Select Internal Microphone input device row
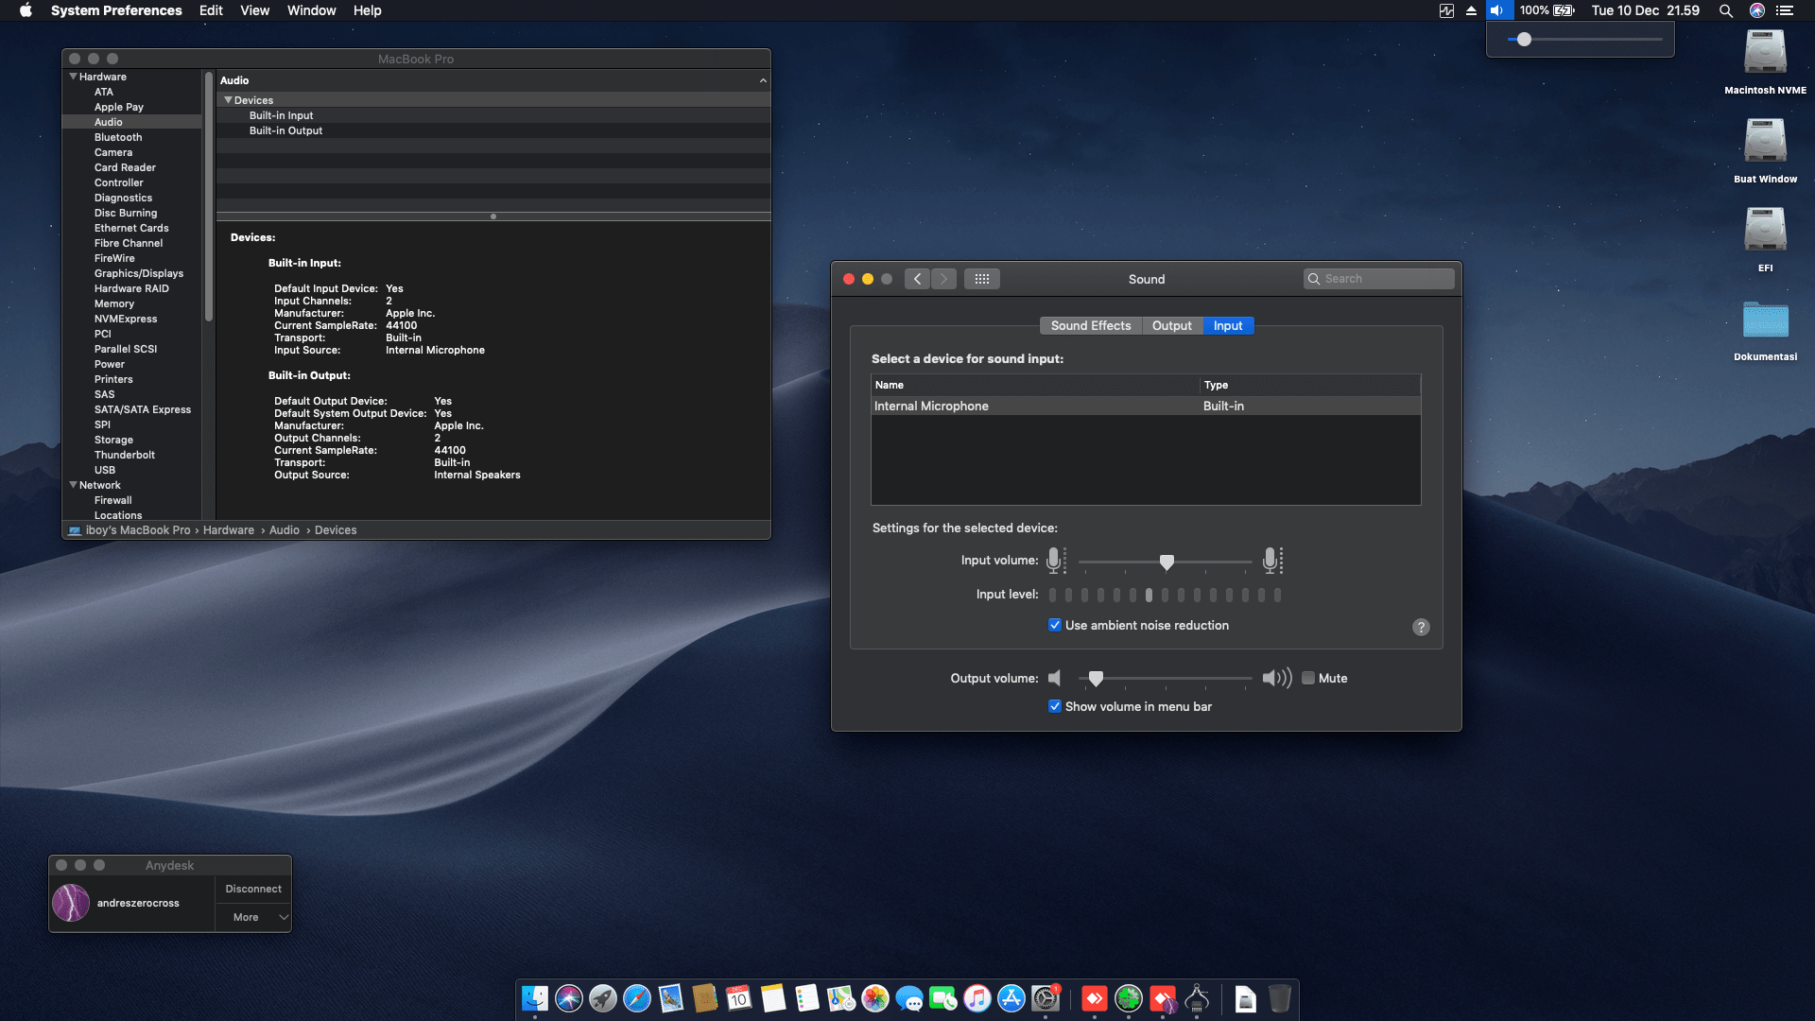Image resolution: width=1815 pixels, height=1021 pixels. pyautogui.click(x=1146, y=406)
